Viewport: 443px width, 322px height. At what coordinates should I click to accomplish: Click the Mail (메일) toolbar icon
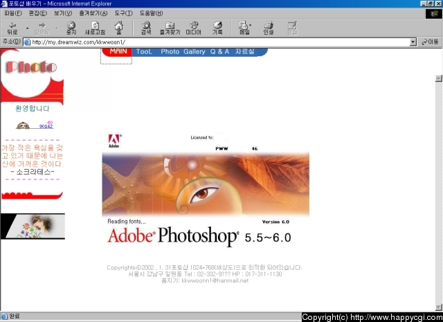[x=244, y=28]
